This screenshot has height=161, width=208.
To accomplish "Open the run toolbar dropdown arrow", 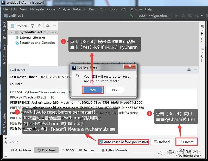I will click(x=202, y=16).
